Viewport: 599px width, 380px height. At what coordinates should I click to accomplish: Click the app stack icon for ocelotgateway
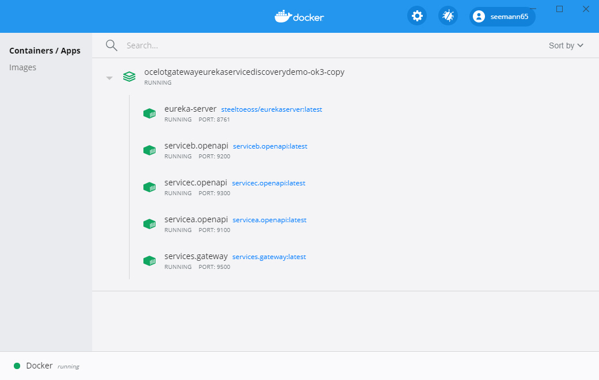point(129,77)
